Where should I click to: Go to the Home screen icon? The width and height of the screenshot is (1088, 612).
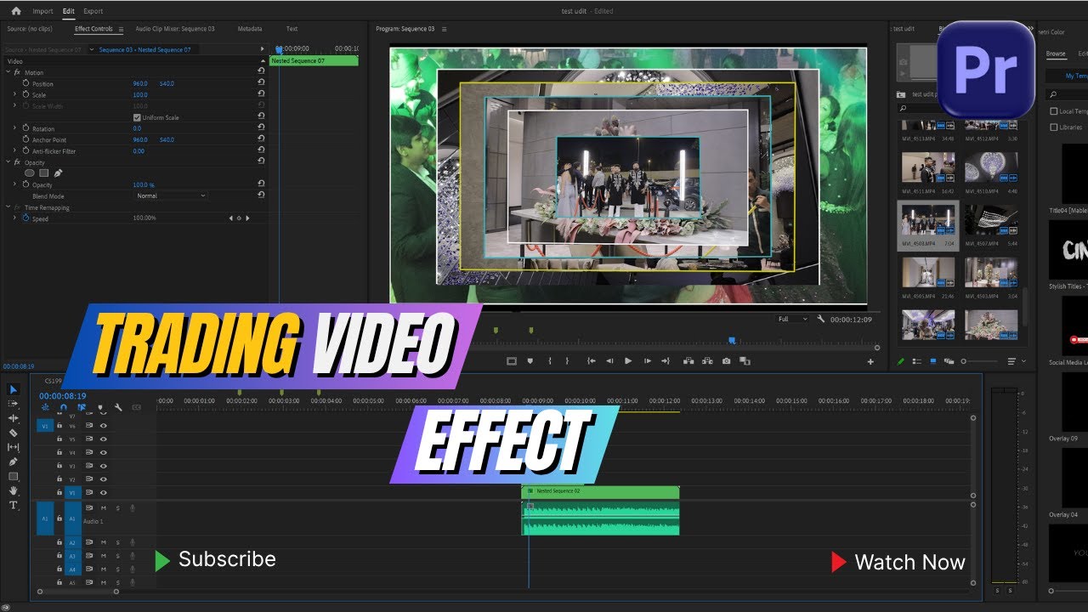click(15, 11)
